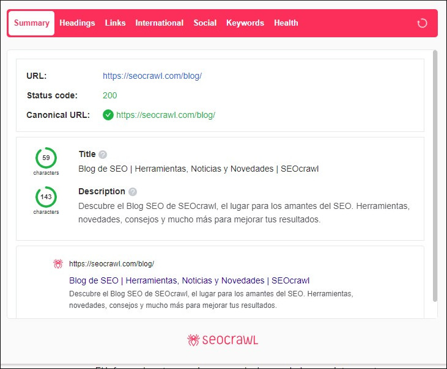447x369 pixels.
Task: Click the SERP preview title link
Action: [x=190, y=281]
